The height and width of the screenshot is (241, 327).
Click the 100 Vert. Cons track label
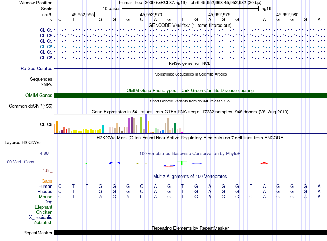19,162
